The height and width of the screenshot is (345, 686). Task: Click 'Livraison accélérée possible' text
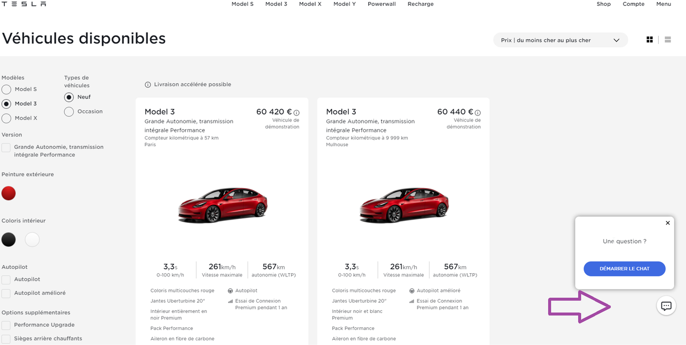point(192,85)
